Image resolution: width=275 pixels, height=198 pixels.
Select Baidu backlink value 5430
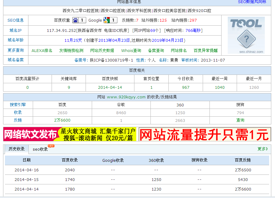(x=243, y=179)
